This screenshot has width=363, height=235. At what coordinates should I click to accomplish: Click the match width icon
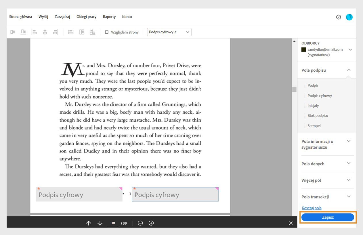(71, 32)
